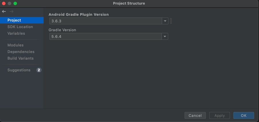Image resolution: width=259 pixels, height=122 pixels.
Task: Open the Modules section
Action: 16,45
